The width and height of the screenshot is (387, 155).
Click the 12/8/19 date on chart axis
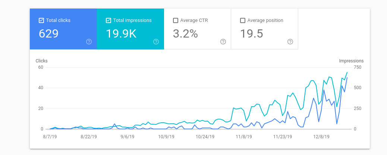(321, 136)
